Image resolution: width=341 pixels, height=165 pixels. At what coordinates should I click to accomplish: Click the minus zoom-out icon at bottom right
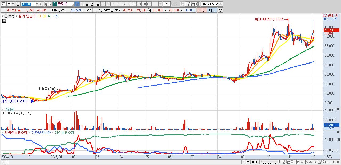click(329, 162)
